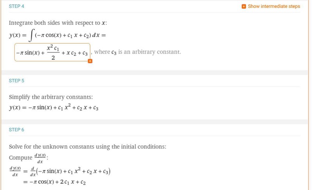The width and height of the screenshot is (312, 190).
Task: Click the orange plus icon beside Show intermediate steps
Action: click(x=244, y=7)
